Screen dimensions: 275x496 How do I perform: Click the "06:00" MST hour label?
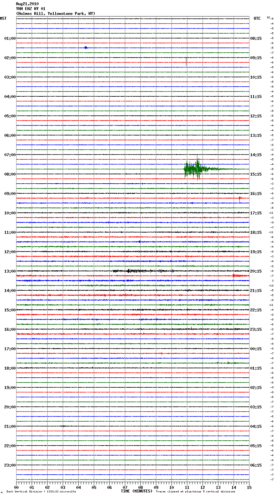click(10, 135)
